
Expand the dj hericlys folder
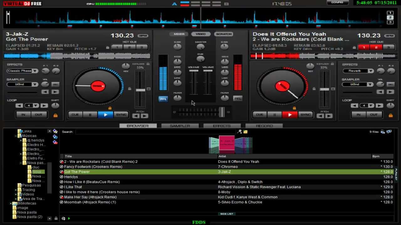[x=21, y=140]
